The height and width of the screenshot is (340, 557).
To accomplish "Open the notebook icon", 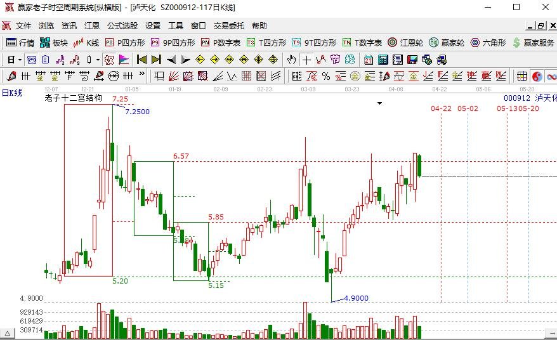I will [398, 60].
